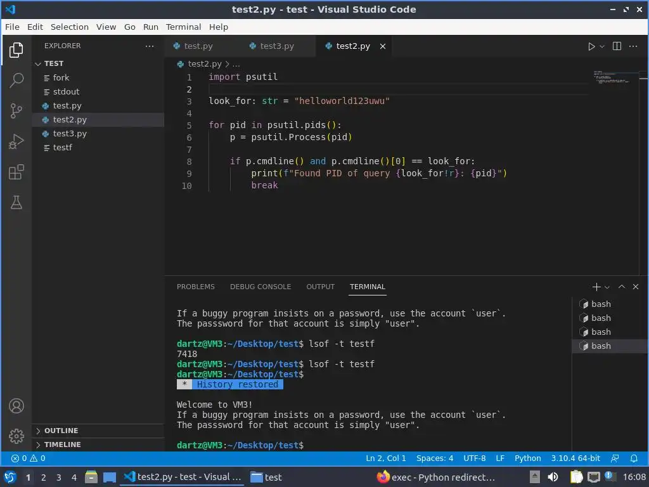Switch to the test3.py editor tab

coord(276,46)
